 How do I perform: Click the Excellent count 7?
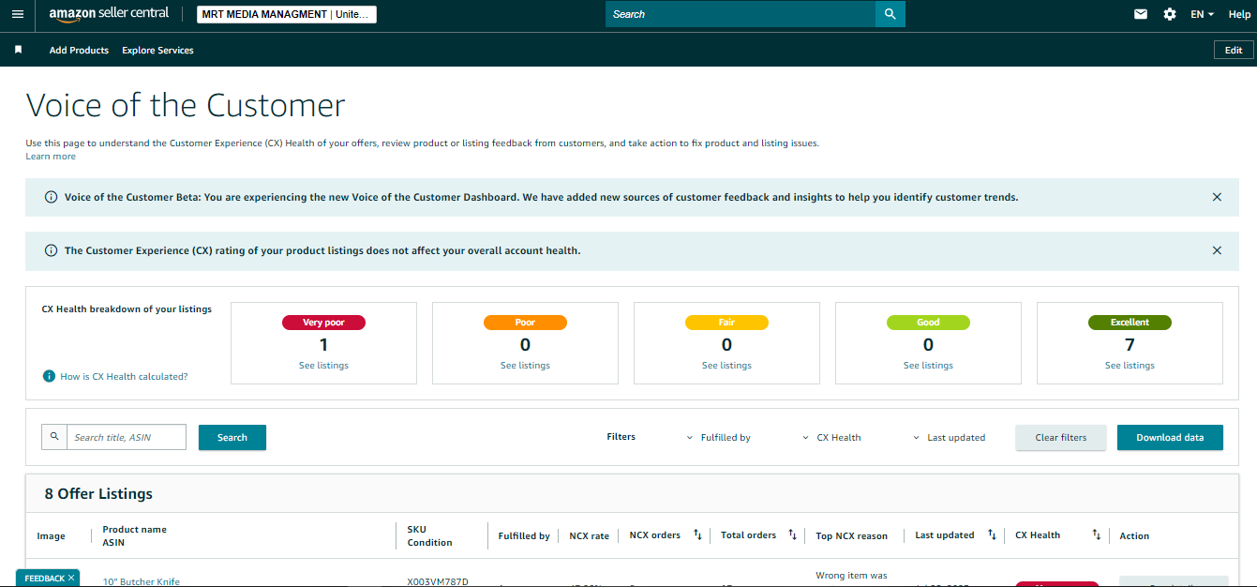[1130, 345]
